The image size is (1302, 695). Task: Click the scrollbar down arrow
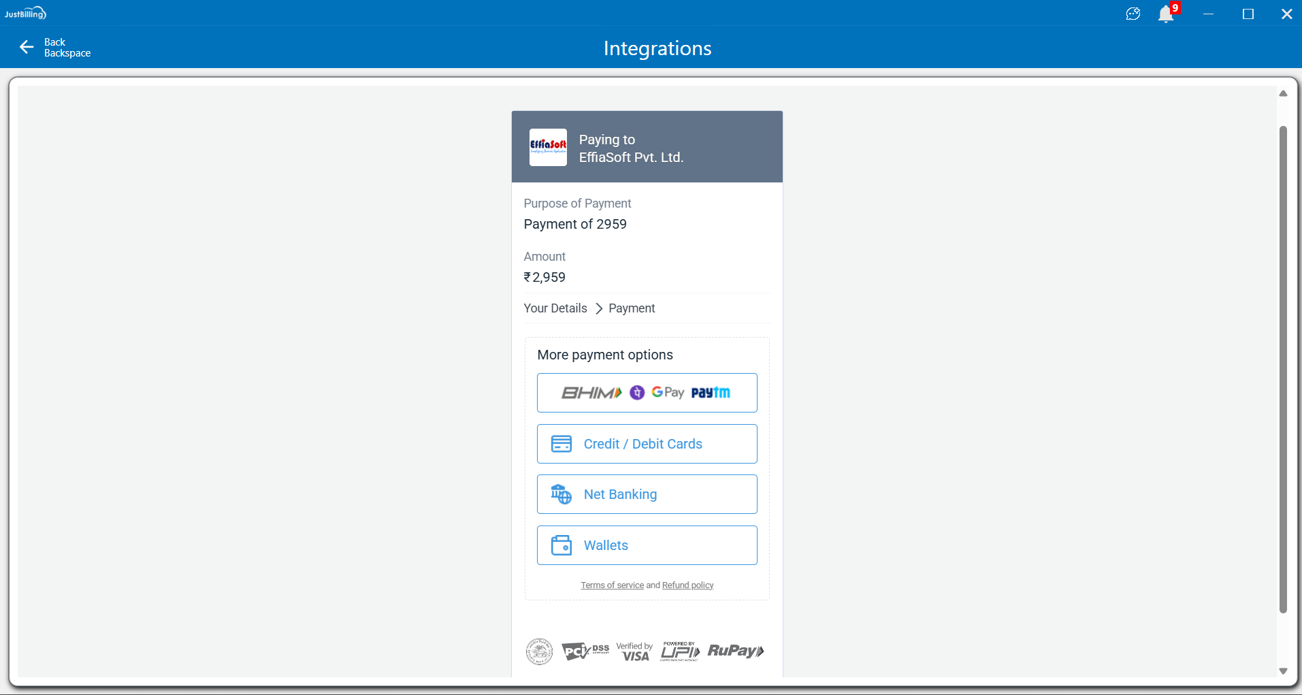[1283, 671]
